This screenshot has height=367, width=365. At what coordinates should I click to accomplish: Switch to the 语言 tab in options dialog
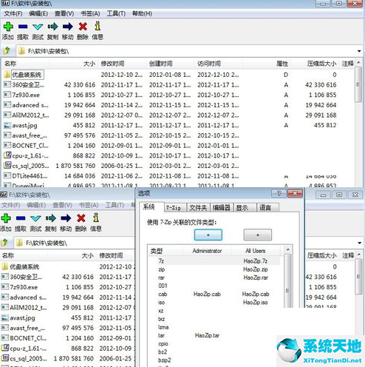[267, 208]
